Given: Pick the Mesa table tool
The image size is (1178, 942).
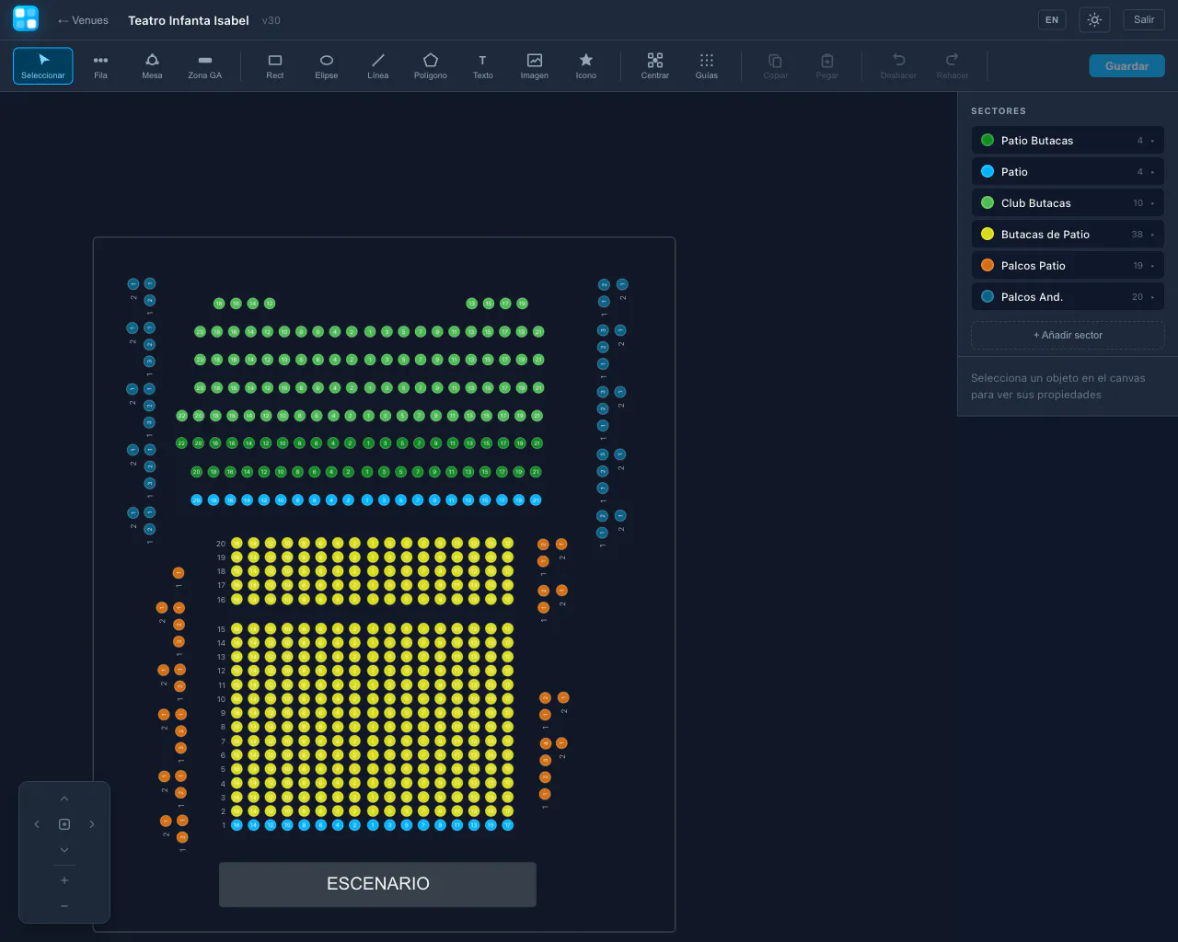Looking at the screenshot, I should click(x=152, y=66).
